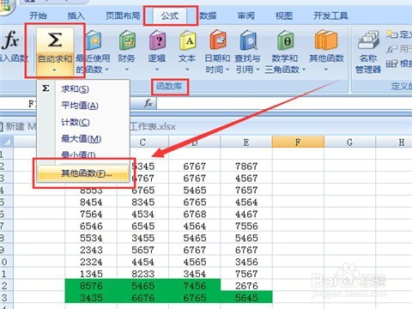Expand the Text (文本) dropdown arrow
The width and height of the screenshot is (412, 309).
187,70
